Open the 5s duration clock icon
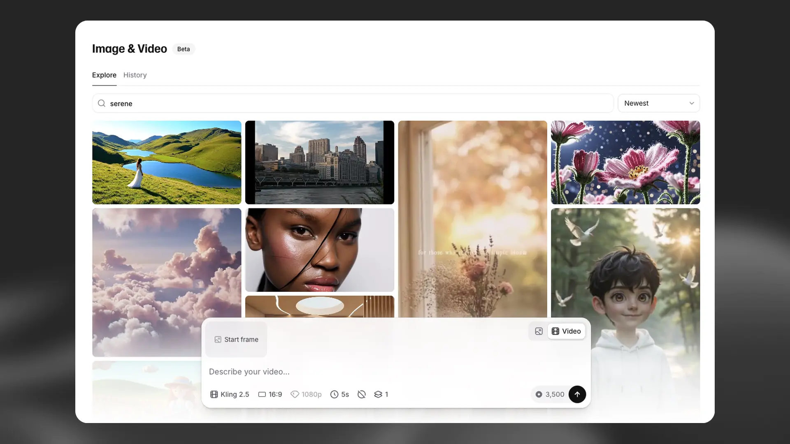 tap(334, 394)
